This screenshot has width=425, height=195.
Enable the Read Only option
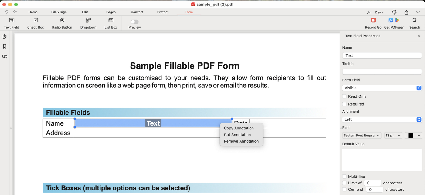click(x=345, y=96)
